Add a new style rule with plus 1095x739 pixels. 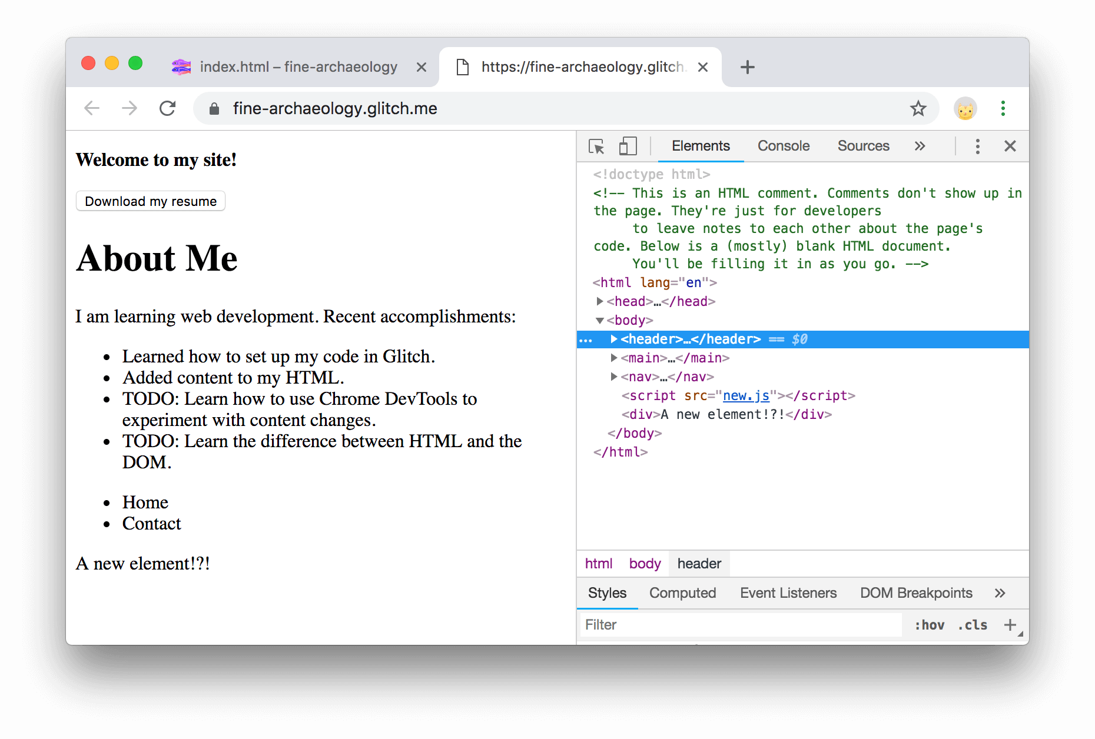point(1010,625)
